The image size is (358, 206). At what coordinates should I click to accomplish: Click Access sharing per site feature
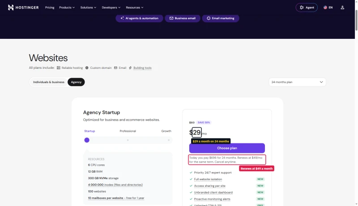209,186
